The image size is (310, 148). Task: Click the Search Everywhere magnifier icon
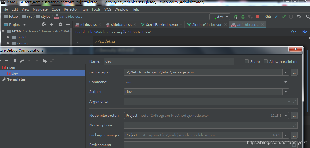click(307, 17)
